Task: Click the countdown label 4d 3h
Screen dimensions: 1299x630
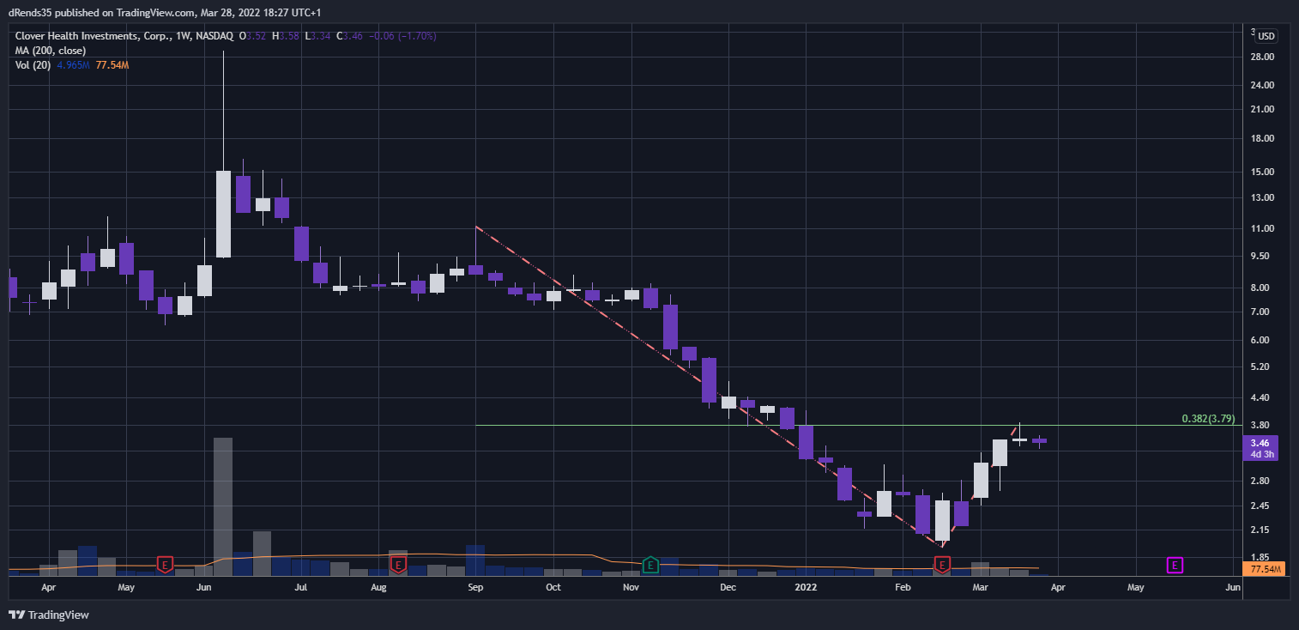Action: pyautogui.click(x=1260, y=454)
